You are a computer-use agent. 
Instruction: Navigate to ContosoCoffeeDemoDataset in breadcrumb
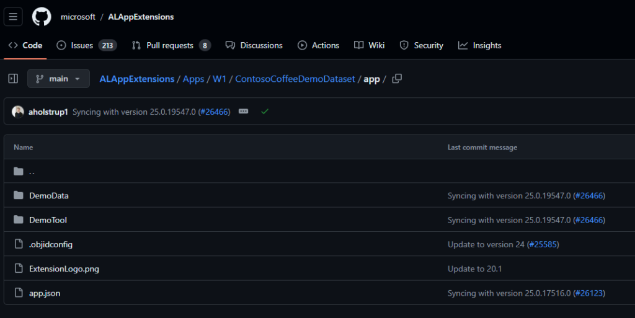click(x=295, y=79)
